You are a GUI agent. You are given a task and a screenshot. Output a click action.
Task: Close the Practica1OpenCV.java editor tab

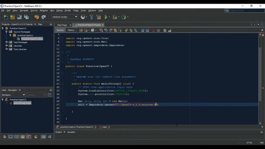tap(103, 25)
